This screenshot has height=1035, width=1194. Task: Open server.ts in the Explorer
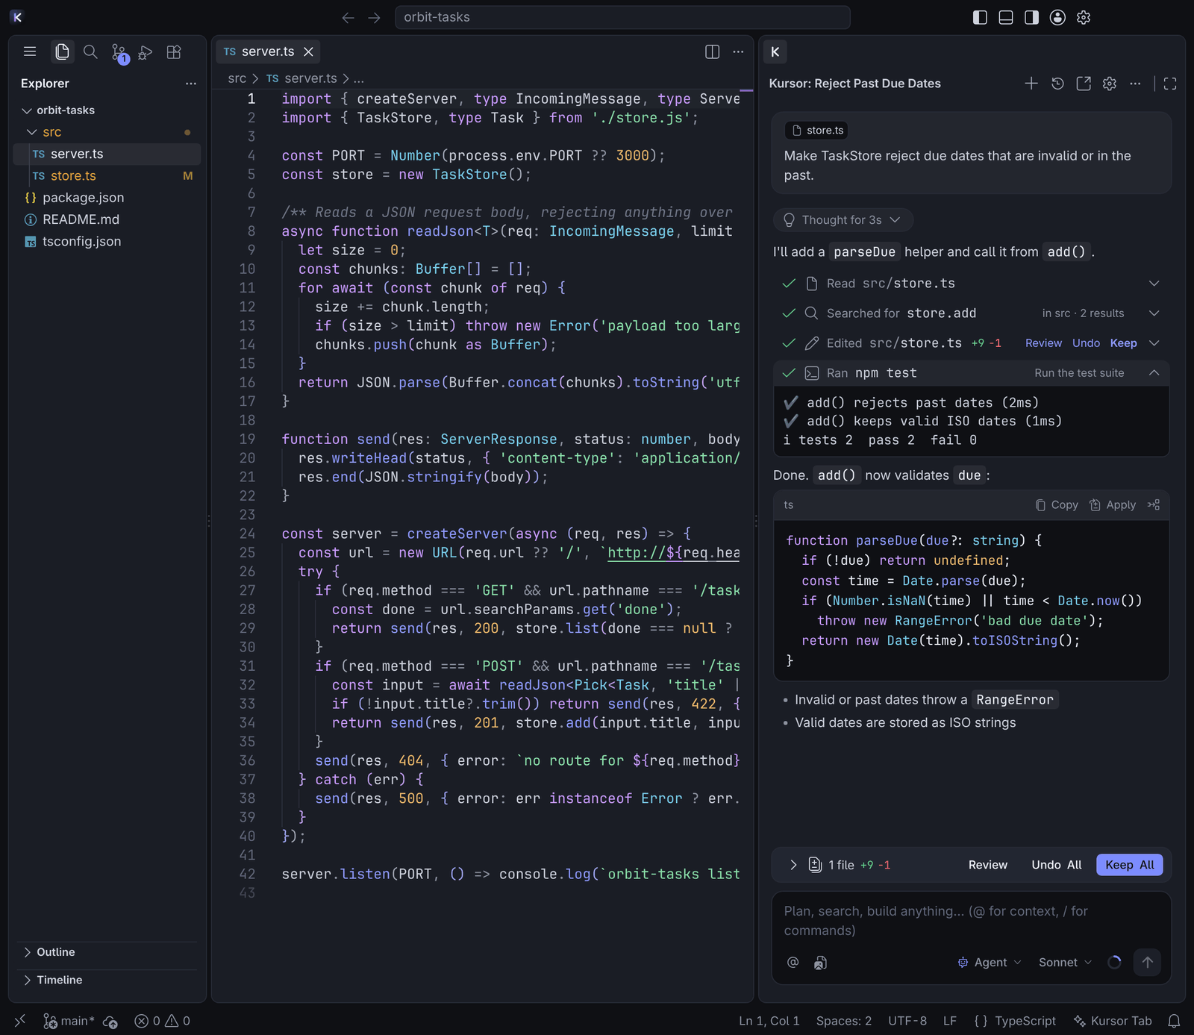(x=107, y=154)
